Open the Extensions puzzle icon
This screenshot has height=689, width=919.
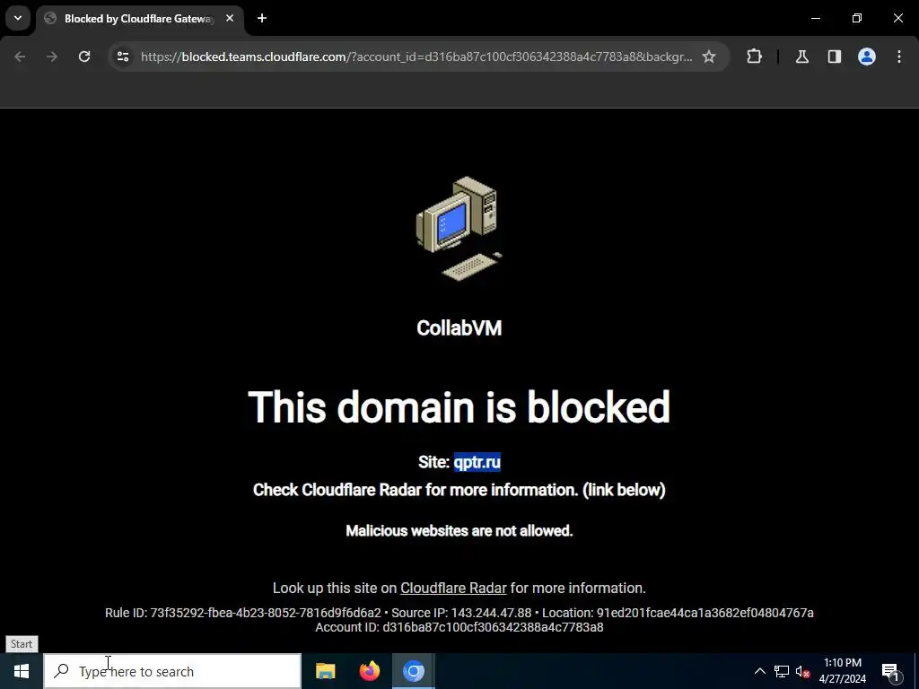754,57
